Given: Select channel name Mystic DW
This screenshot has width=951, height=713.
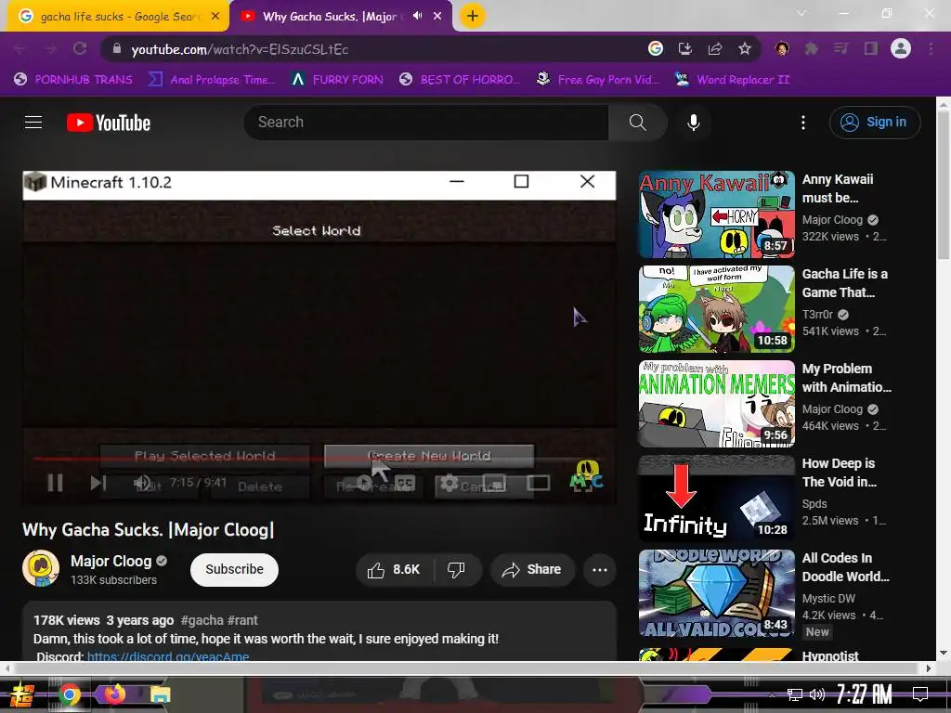Looking at the screenshot, I should click(828, 599).
